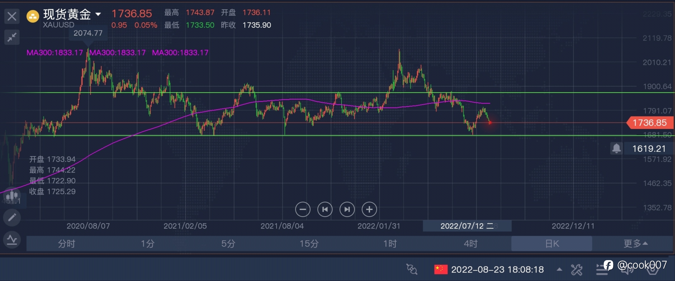Click the collapse fullscreen arrows icon
Screen dimensions: 675x281
[12, 37]
